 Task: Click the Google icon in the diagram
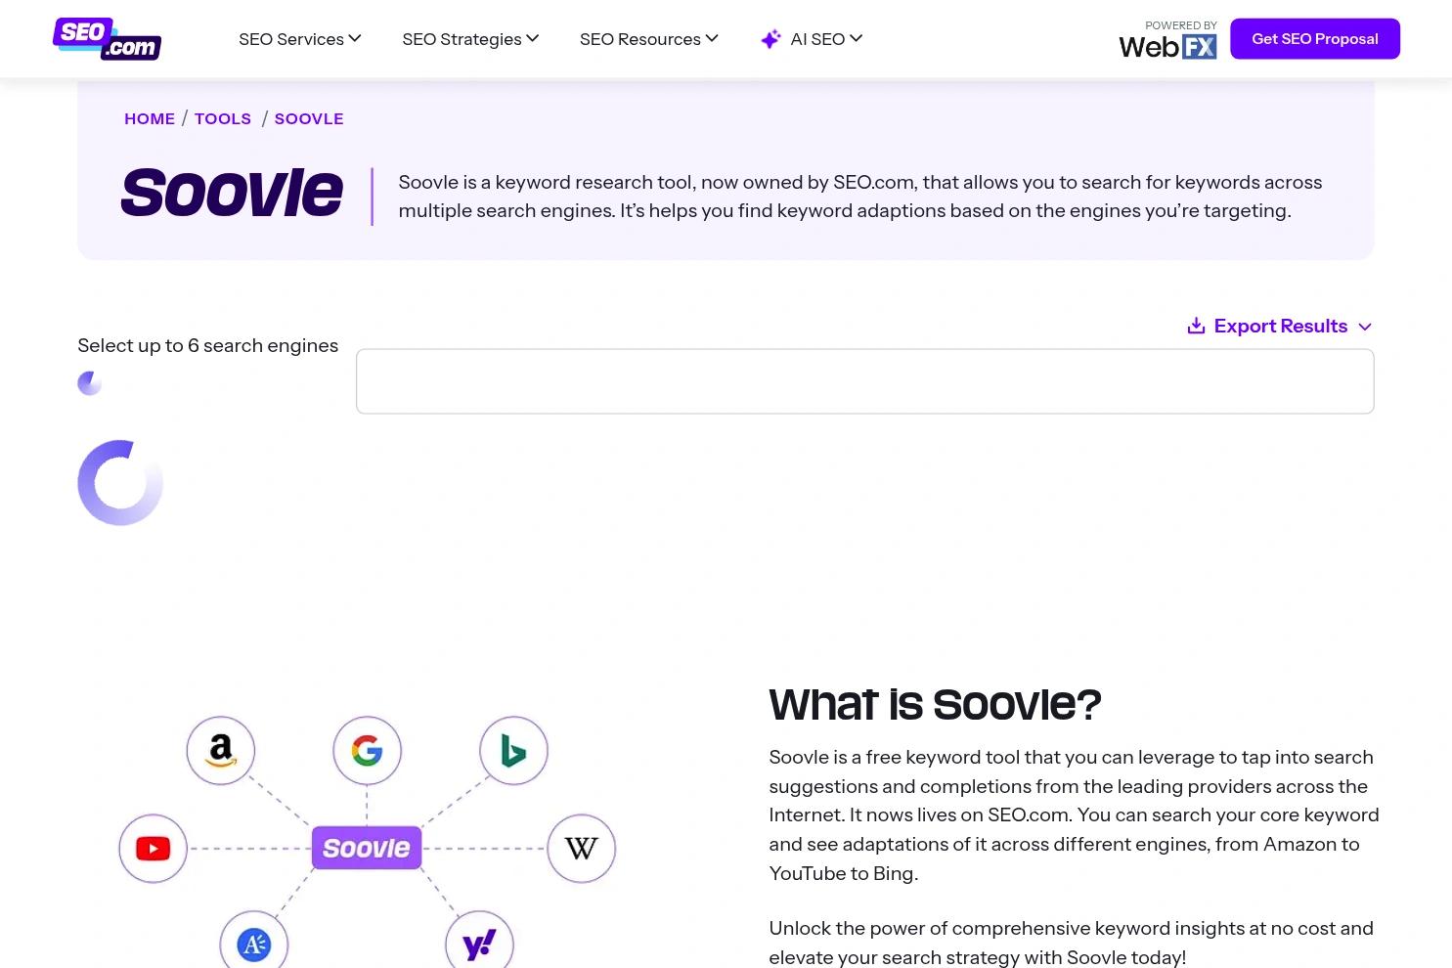[x=367, y=751]
